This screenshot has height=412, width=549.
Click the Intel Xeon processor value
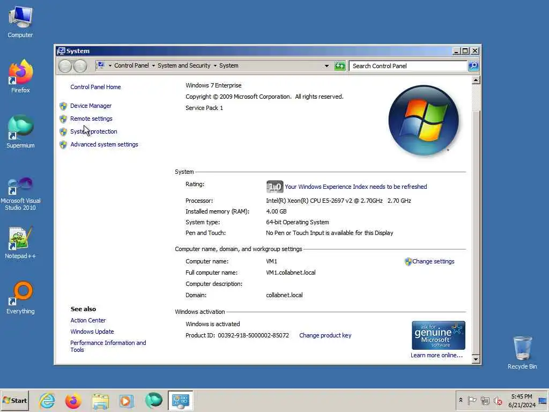(338, 201)
